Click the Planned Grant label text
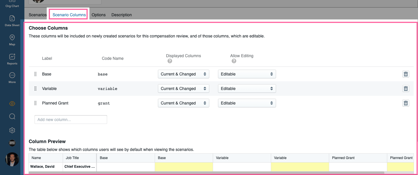The height and width of the screenshot is (175, 418). pyautogui.click(x=55, y=103)
